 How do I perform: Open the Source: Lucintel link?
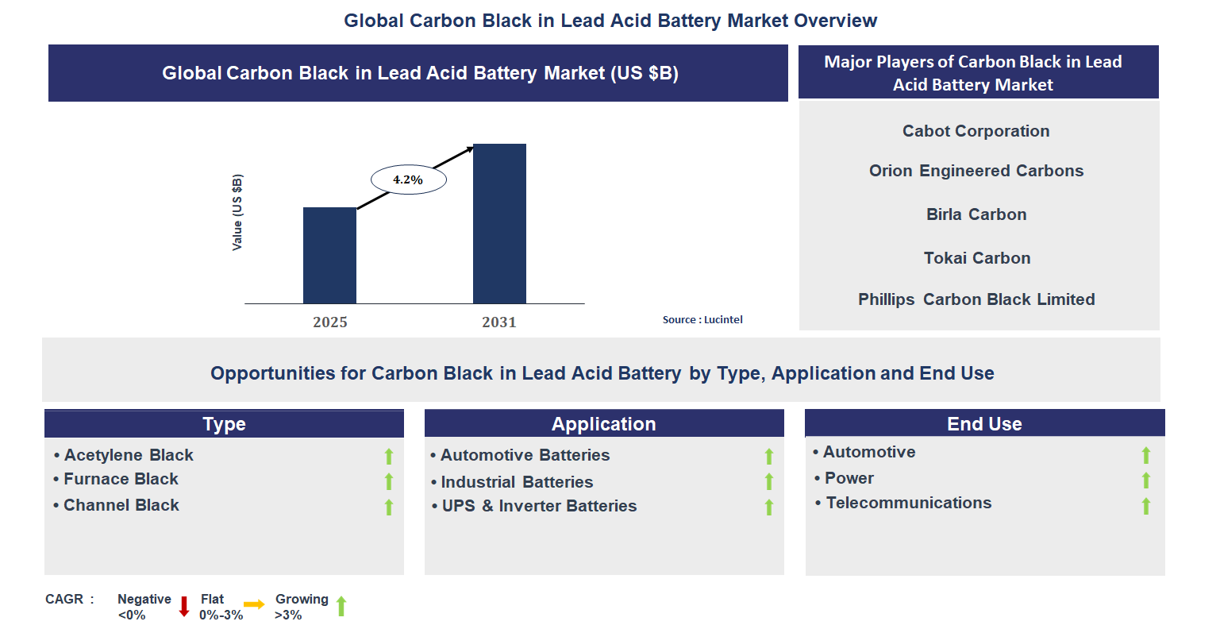coord(702,319)
